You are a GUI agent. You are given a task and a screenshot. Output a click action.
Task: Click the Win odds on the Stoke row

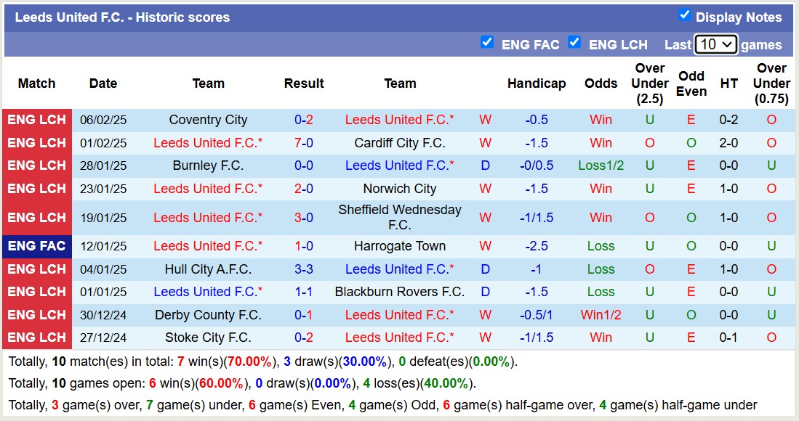(601, 338)
